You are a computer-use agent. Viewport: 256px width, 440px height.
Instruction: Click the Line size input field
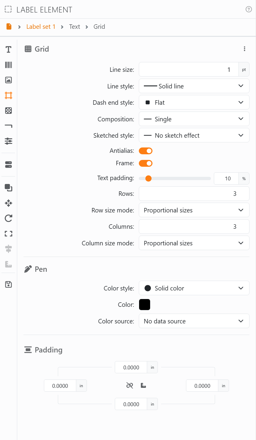189,69
